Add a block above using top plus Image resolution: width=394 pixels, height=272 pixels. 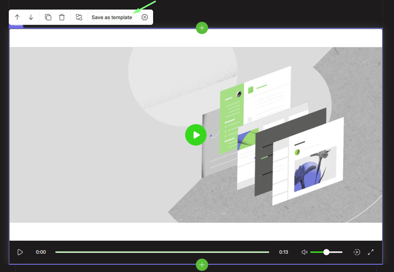click(x=202, y=28)
